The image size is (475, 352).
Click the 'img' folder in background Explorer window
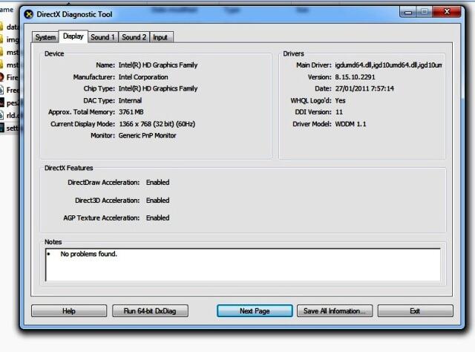13,39
